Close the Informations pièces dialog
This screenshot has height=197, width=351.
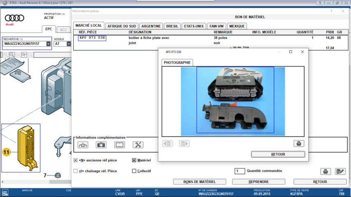(x=343, y=11)
